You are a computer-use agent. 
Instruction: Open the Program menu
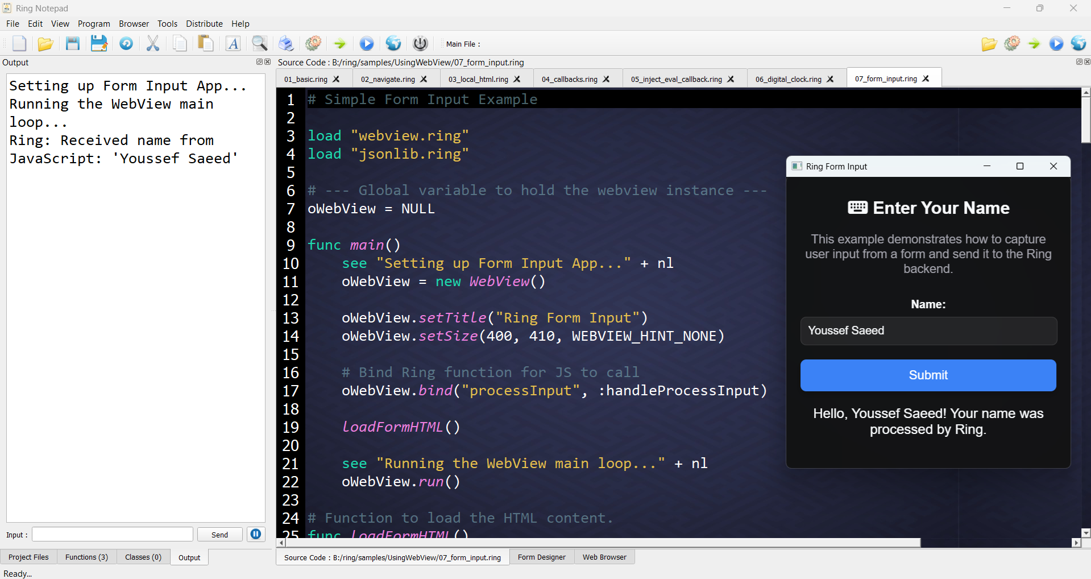[94, 23]
